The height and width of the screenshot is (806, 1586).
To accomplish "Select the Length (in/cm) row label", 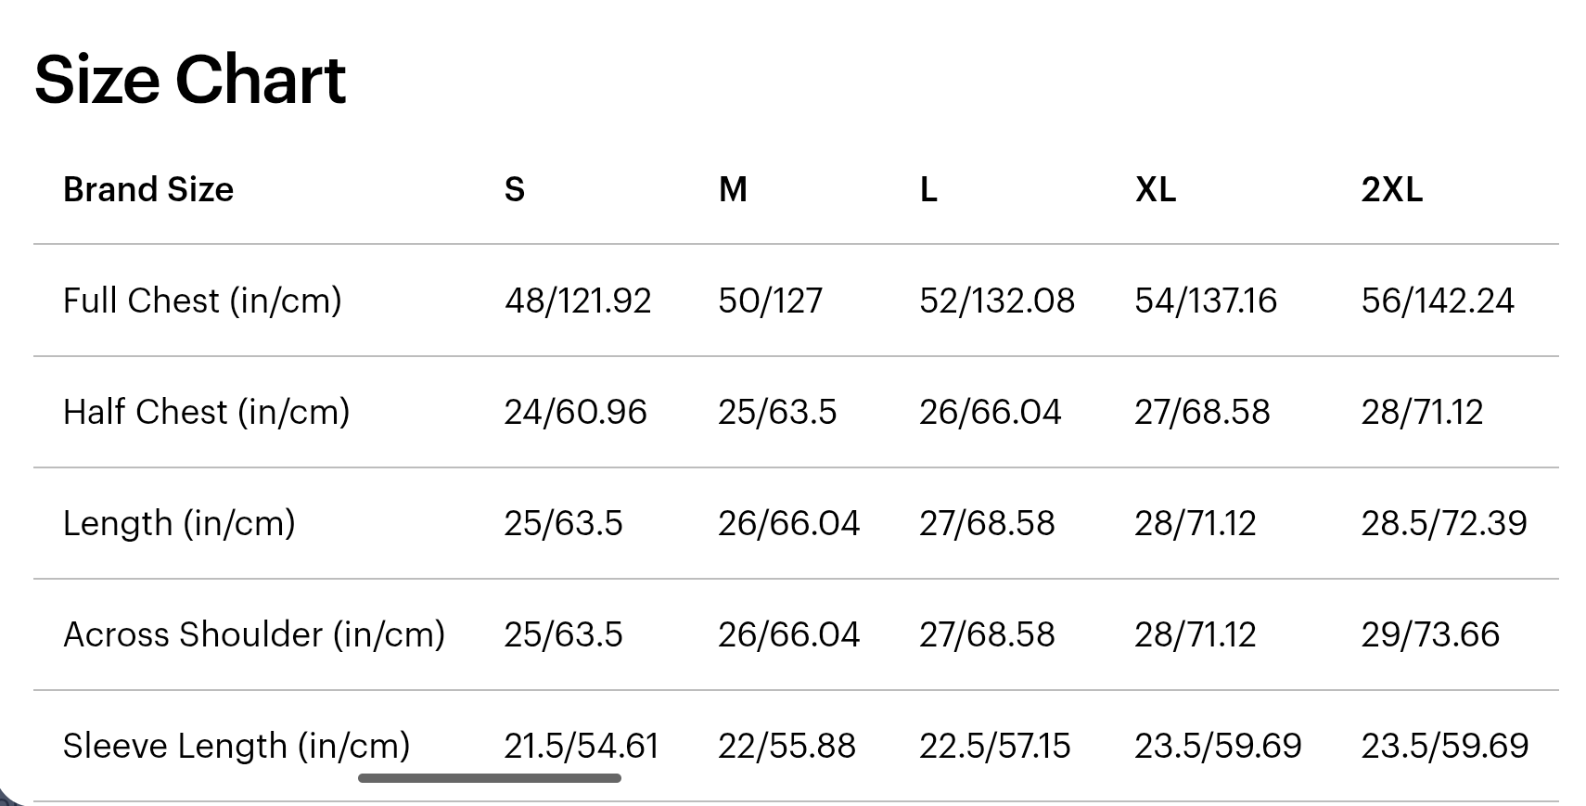I will pos(179,523).
